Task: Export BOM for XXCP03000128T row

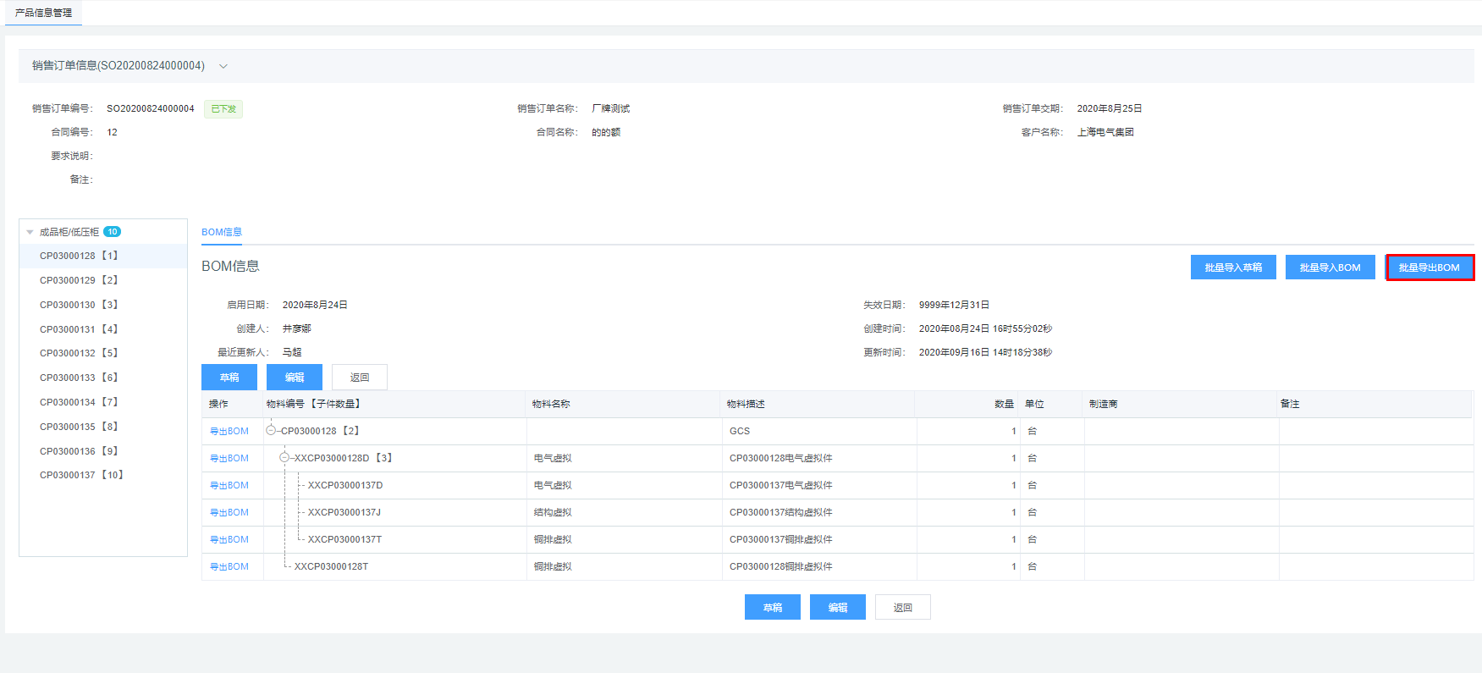Action: (x=229, y=566)
